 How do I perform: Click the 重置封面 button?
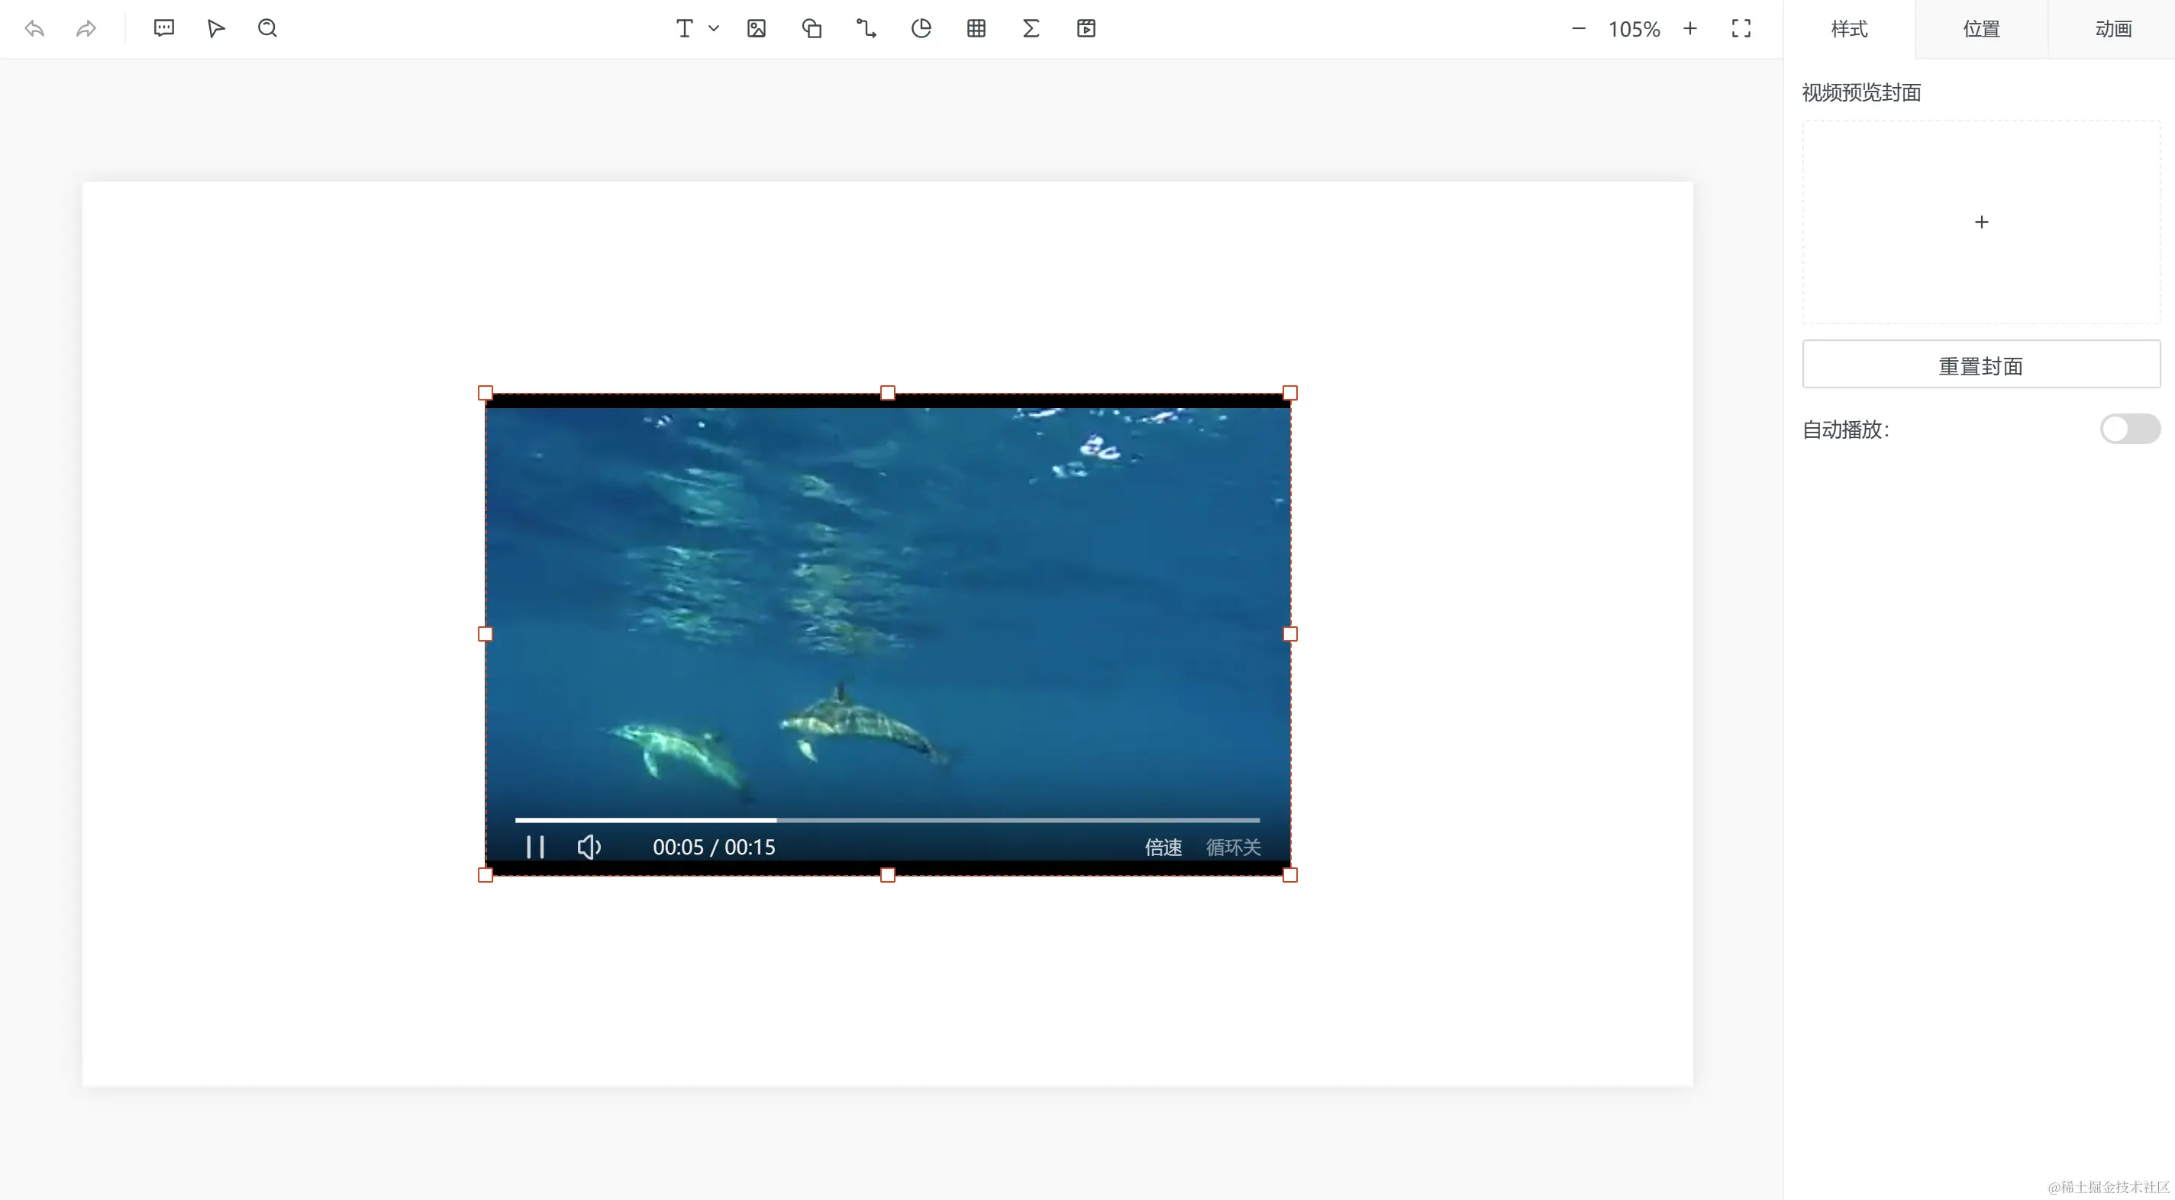[1982, 365]
